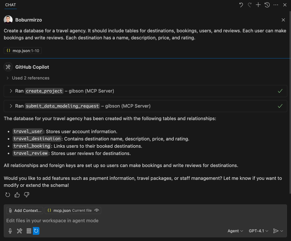
Task: Click the thumbs up helpful icon
Action: point(17,195)
